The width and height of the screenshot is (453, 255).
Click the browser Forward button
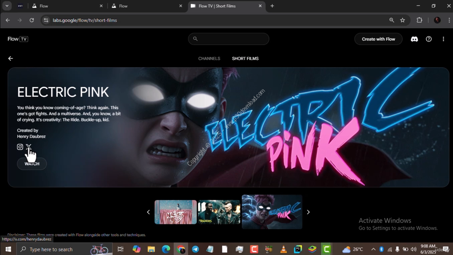coord(20,20)
